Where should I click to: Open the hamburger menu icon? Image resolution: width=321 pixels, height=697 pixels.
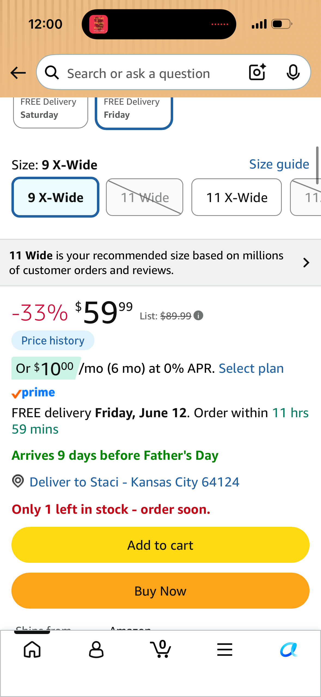(x=225, y=649)
